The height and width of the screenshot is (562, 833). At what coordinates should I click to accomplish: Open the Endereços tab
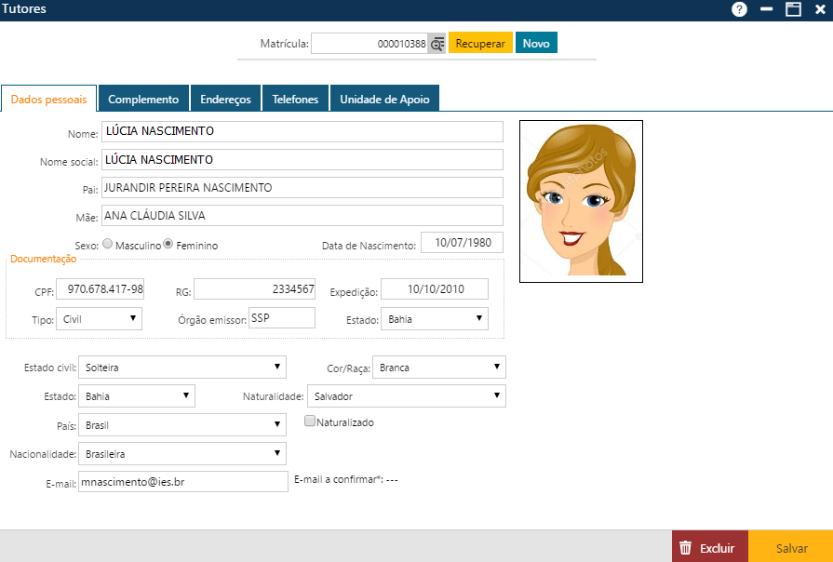pyautogui.click(x=225, y=99)
